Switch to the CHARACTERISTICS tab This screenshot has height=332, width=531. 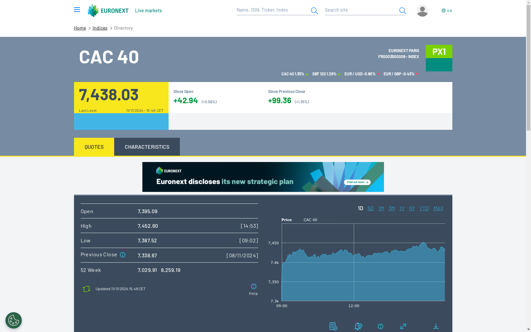click(x=147, y=147)
